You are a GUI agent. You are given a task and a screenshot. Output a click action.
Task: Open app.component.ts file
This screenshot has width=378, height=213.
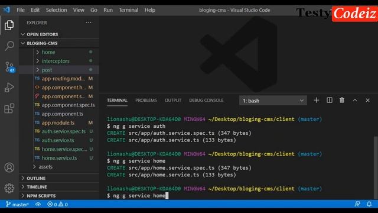tap(59, 114)
